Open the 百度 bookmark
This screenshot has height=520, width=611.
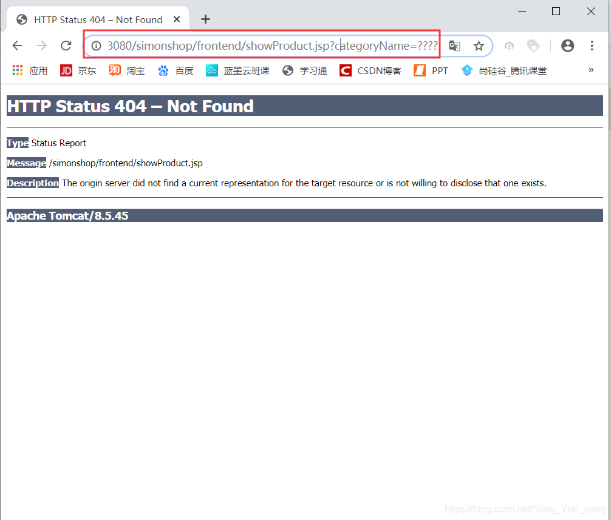pos(176,70)
